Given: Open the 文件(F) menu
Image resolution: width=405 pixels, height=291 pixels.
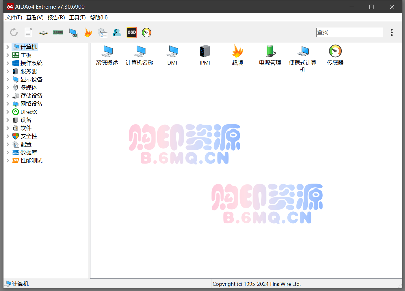Looking at the screenshot, I should [14, 18].
